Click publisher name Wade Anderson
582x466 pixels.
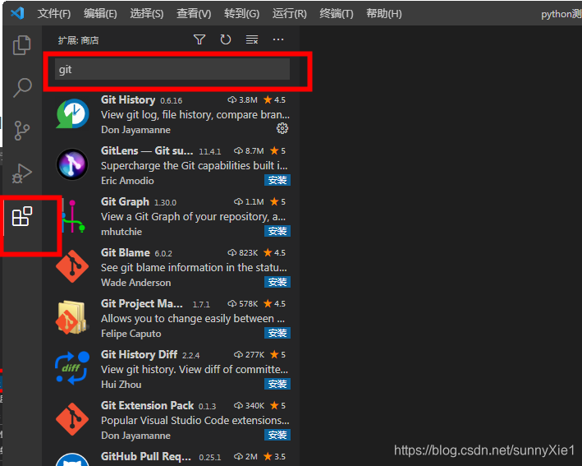coord(135,283)
